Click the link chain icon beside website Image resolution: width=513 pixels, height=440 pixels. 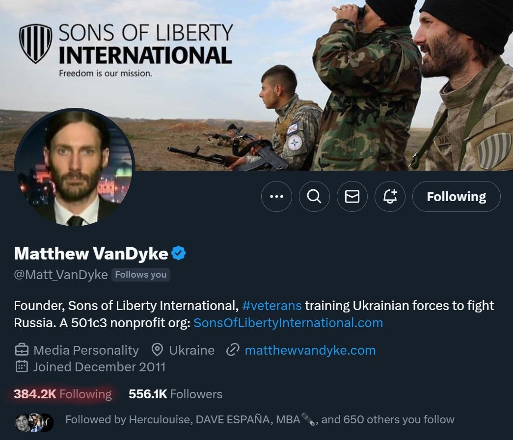pyautogui.click(x=233, y=350)
